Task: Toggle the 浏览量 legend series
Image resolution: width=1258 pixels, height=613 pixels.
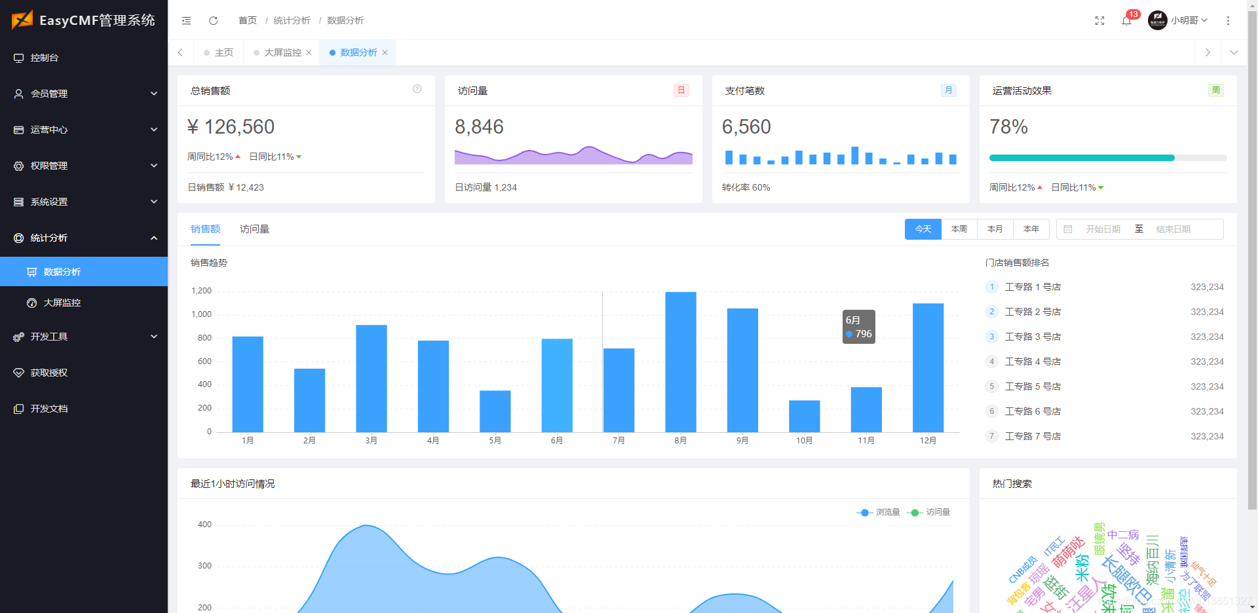Action: pyautogui.click(x=878, y=512)
